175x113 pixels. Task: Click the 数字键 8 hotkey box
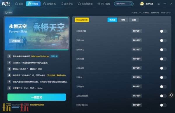(136, 95)
